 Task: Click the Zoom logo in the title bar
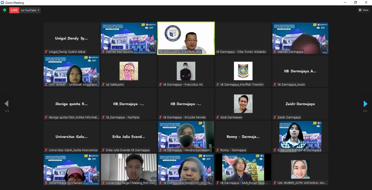coord(2,3)
